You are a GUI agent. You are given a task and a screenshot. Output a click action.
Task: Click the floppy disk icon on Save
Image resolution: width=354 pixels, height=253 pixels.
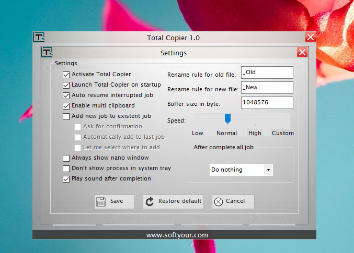click(101, 201)
